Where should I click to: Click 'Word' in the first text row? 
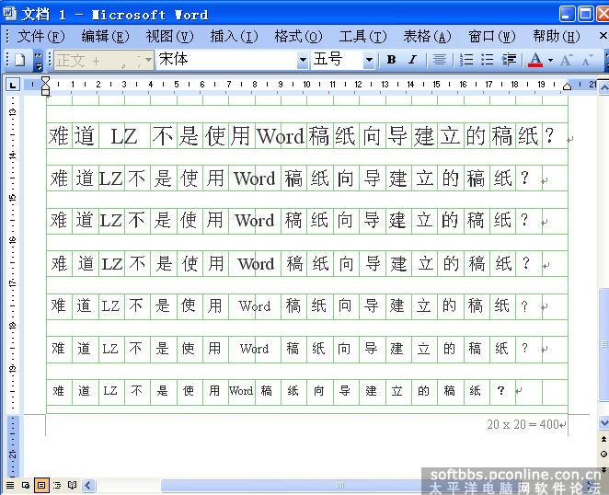coord(281,135)
